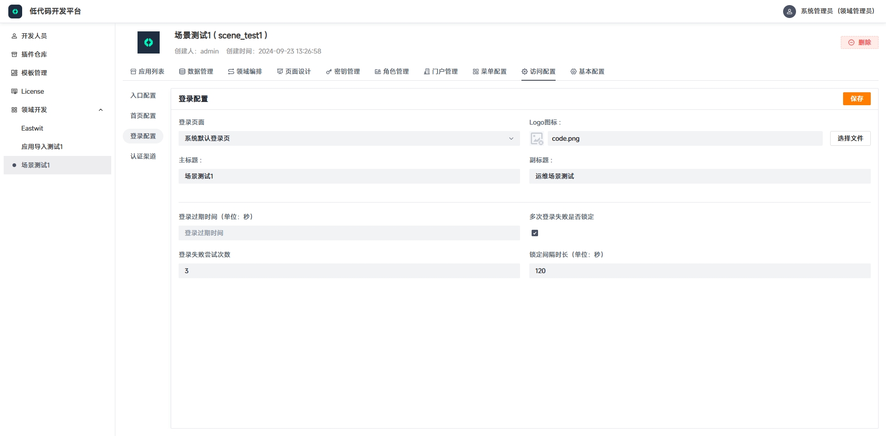Click the 角色管理 tab icon
Viewport: 886px width, 436px height.
coord(378,72)
